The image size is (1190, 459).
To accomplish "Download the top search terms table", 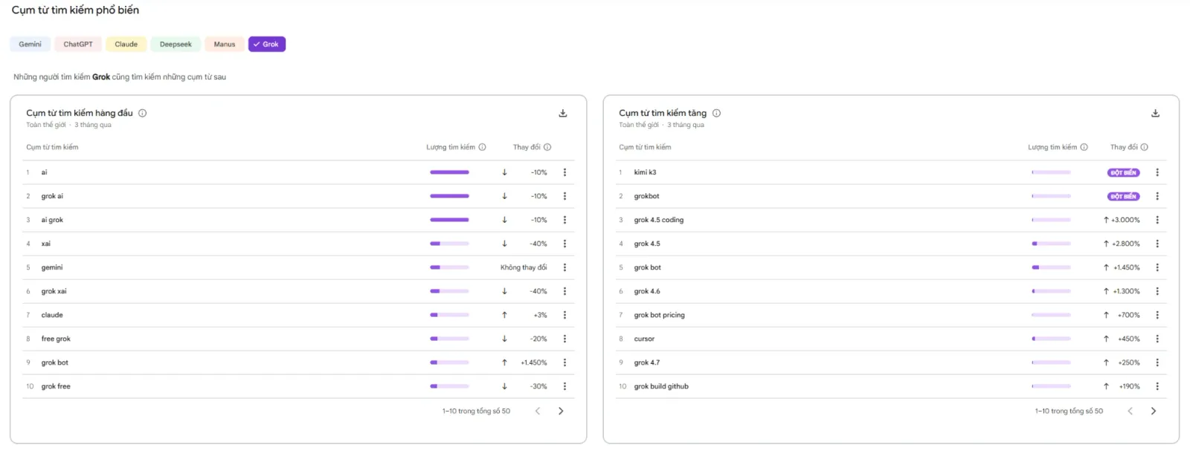I will (563, 114).
